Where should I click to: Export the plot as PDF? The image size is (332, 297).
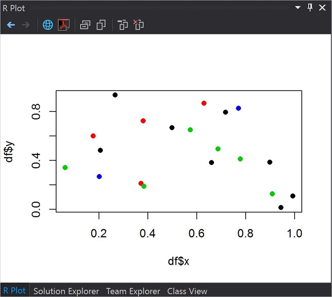click(63, 25)
